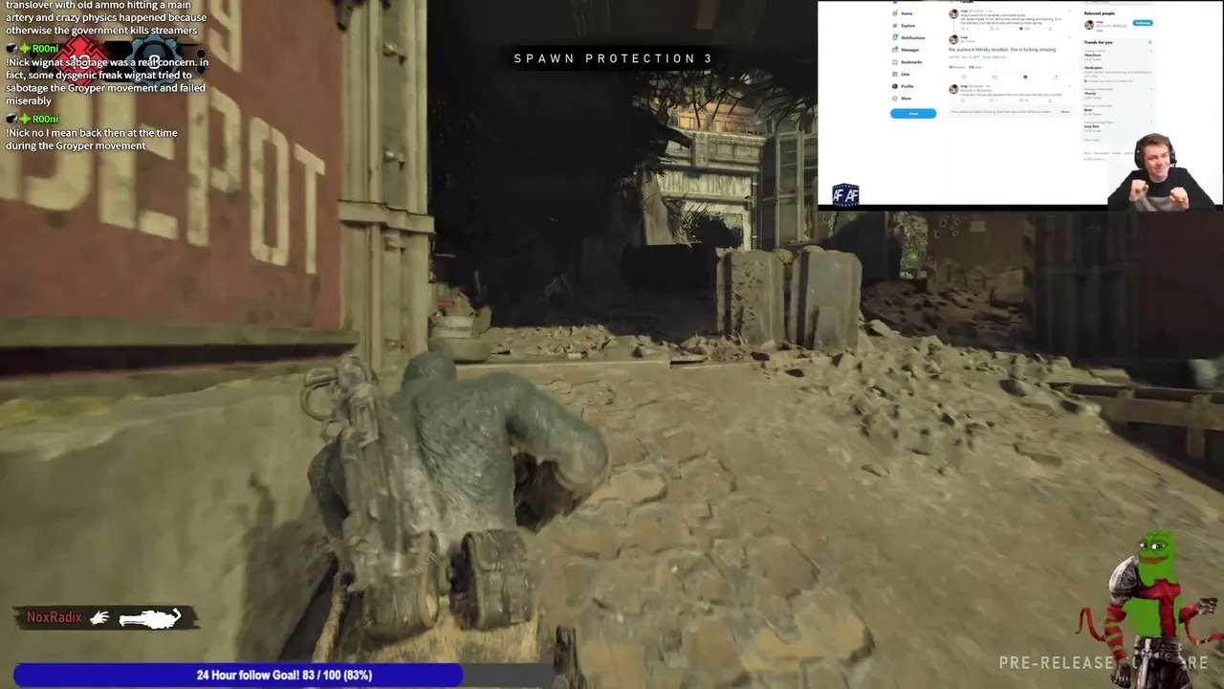Viewport: 1224px width, 689px height.
Task: Click the blue Tweet compose button
Action: click(x=913, y=113)
